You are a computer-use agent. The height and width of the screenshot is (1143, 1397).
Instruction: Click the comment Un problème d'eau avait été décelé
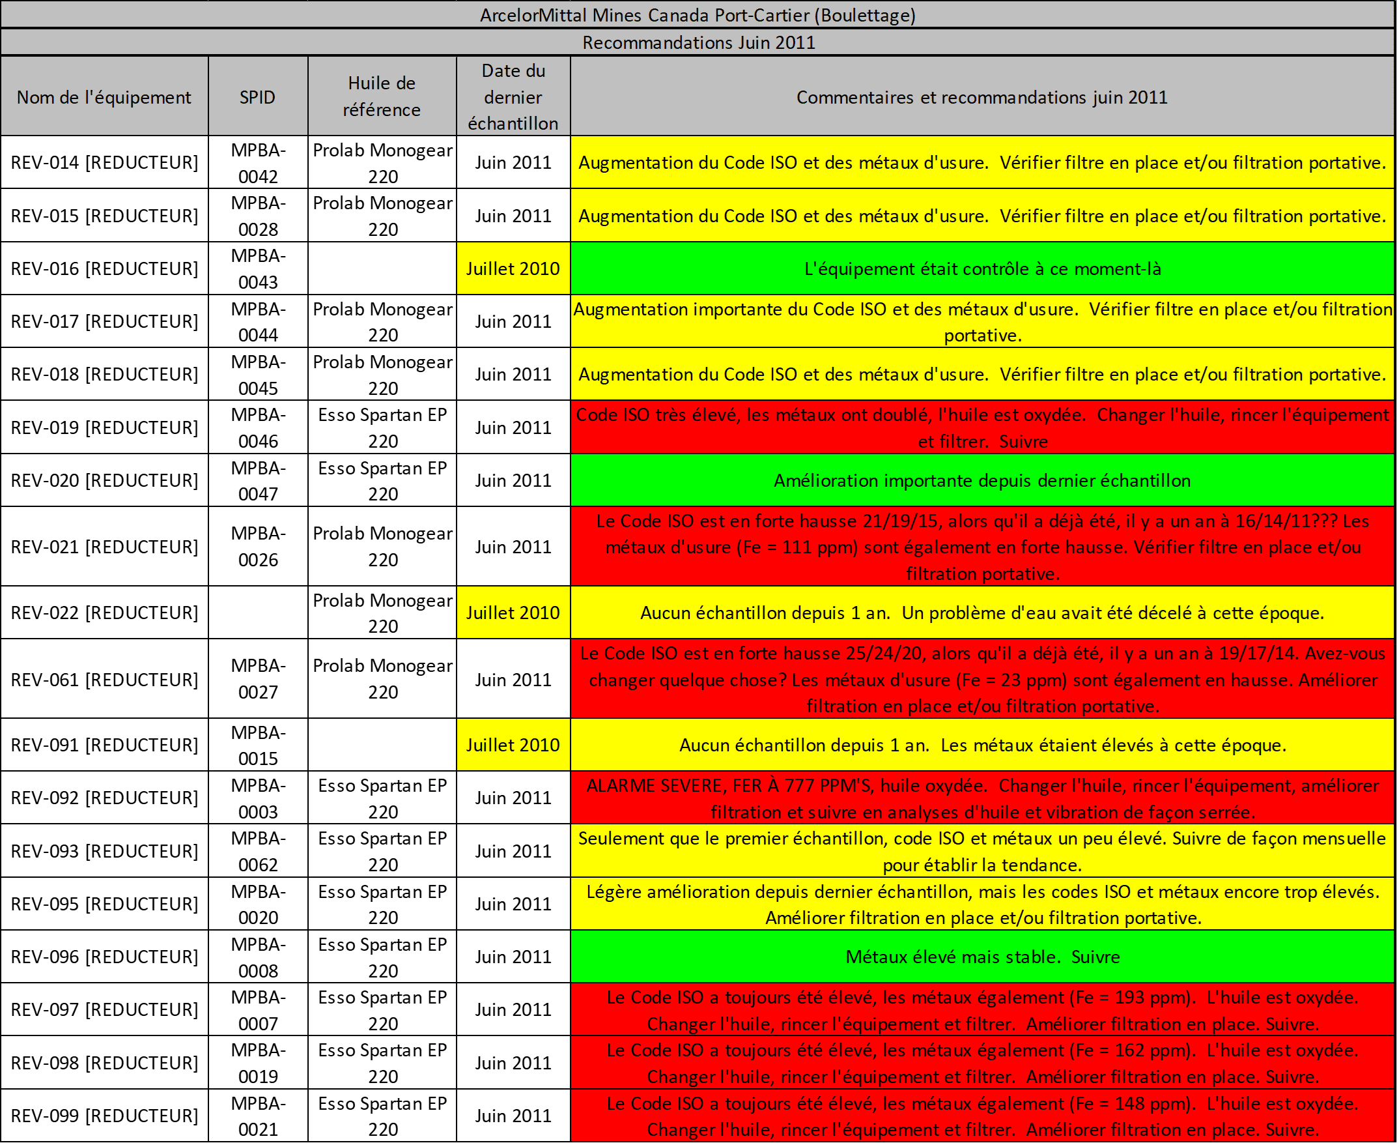[982, 613]
